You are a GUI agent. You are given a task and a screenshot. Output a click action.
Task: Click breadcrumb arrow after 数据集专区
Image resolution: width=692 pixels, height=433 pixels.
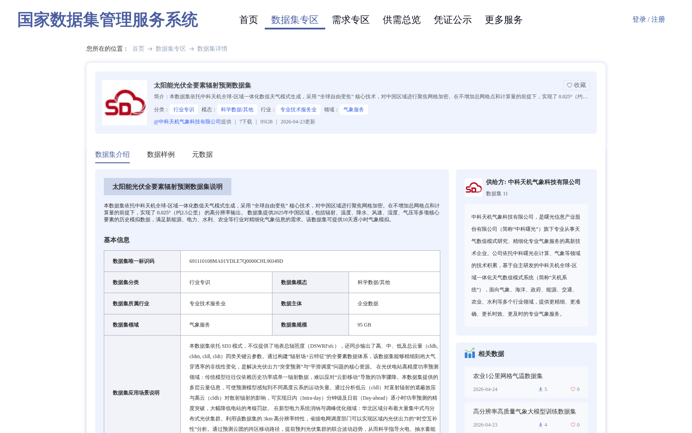[192, 49]
